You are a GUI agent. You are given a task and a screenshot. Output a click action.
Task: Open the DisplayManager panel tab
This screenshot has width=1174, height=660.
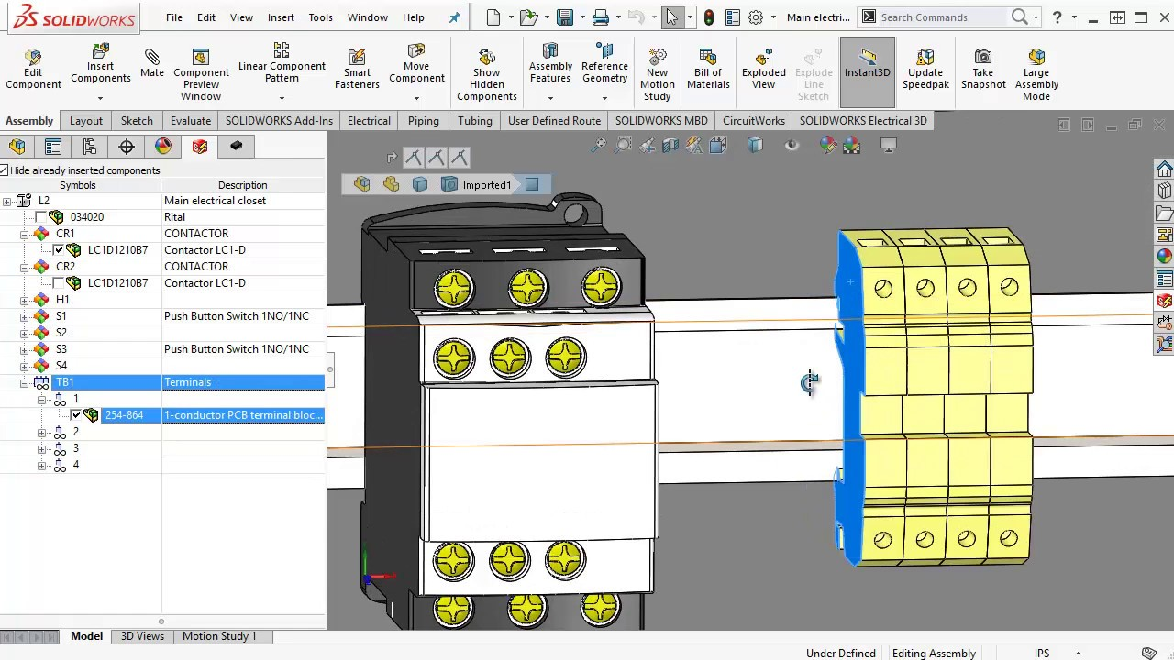pos(163,147)
